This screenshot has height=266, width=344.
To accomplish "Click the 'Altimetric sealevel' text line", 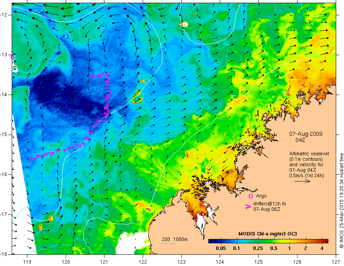I will coord(309,154).
